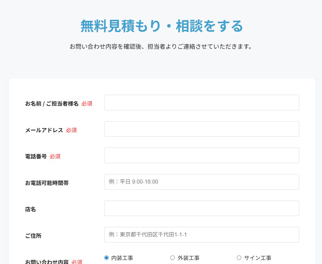Click the お電話可能時間帯 field with 平日 9:00-18:00 placeholder
This screenshot has width=322, height=264.
coord(201,182)
